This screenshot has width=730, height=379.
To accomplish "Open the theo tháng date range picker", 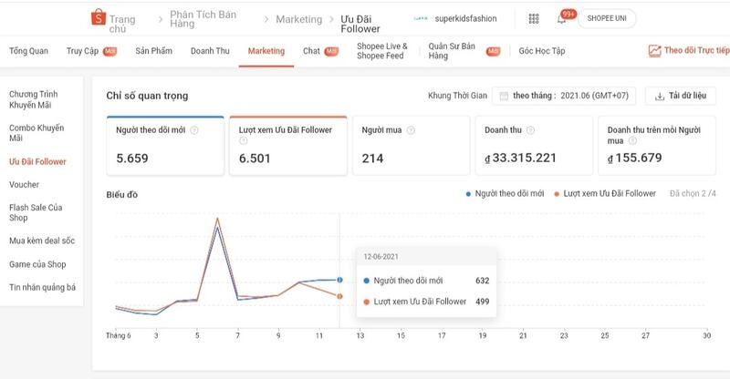I will point(564,96).
